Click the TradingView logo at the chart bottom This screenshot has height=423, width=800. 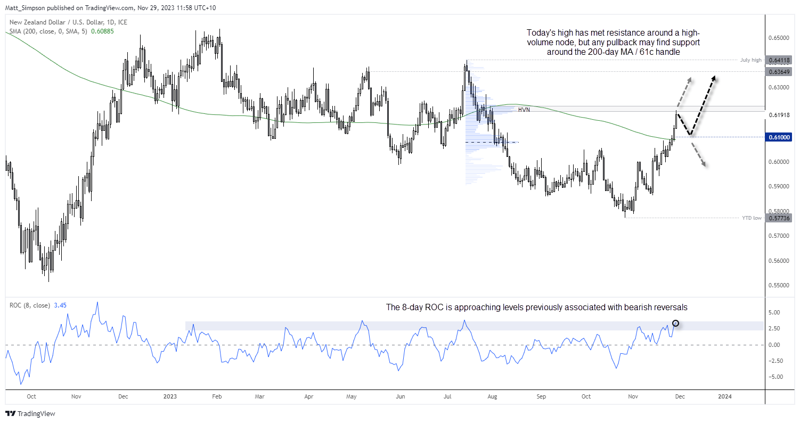30,413
